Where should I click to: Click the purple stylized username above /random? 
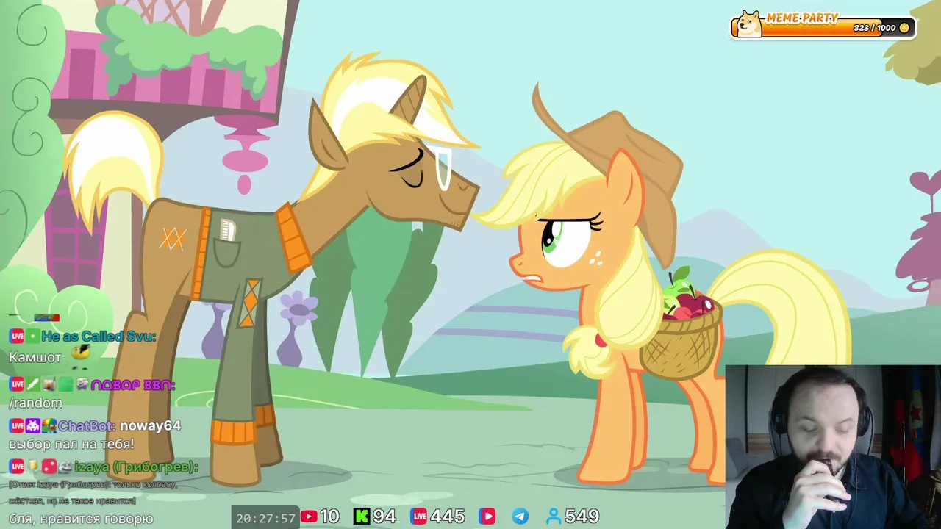pyautogui.click(x=132, y=384)
